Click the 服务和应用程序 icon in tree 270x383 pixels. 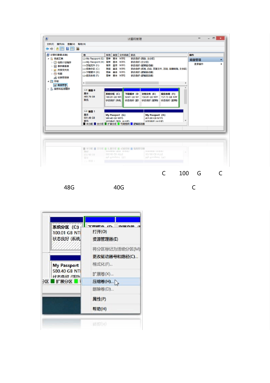52,89
